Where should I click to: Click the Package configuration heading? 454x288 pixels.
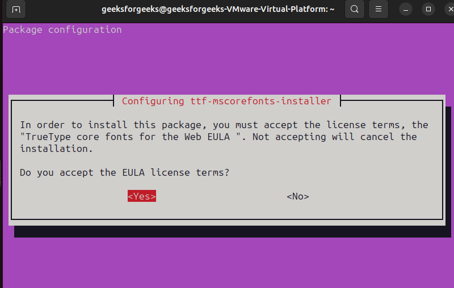(x=62, y=29)
